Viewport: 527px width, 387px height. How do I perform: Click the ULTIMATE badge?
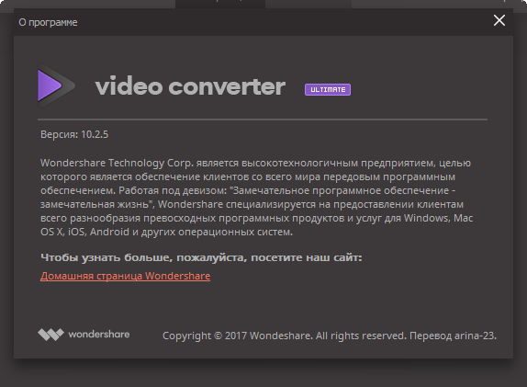pos(328,89)
